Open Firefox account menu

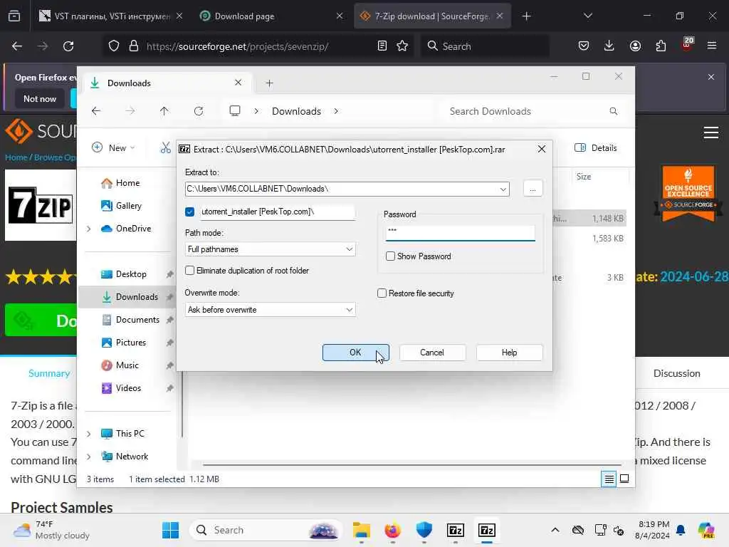click(635, 46)
